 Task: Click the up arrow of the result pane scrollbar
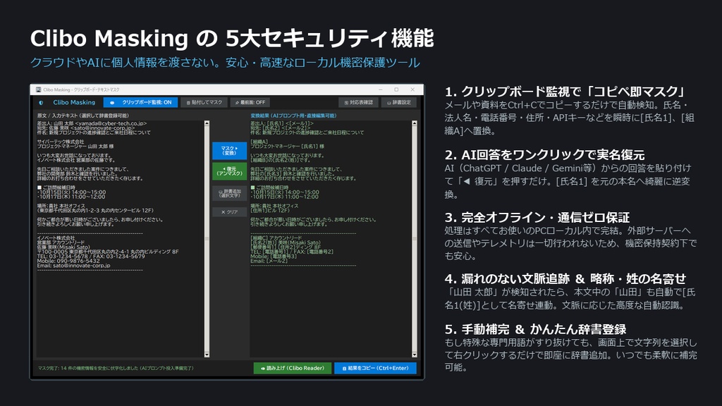415,123
